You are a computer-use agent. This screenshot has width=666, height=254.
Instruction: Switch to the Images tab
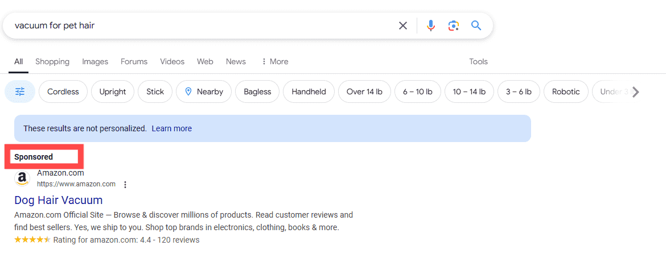click(95, 61)
